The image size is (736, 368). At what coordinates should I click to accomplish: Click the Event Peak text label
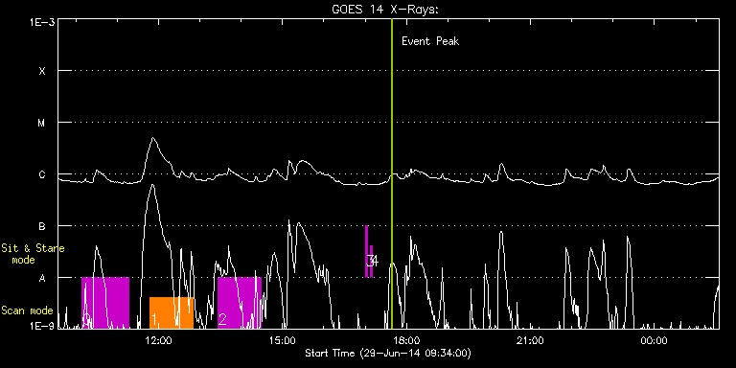(430, 41)
